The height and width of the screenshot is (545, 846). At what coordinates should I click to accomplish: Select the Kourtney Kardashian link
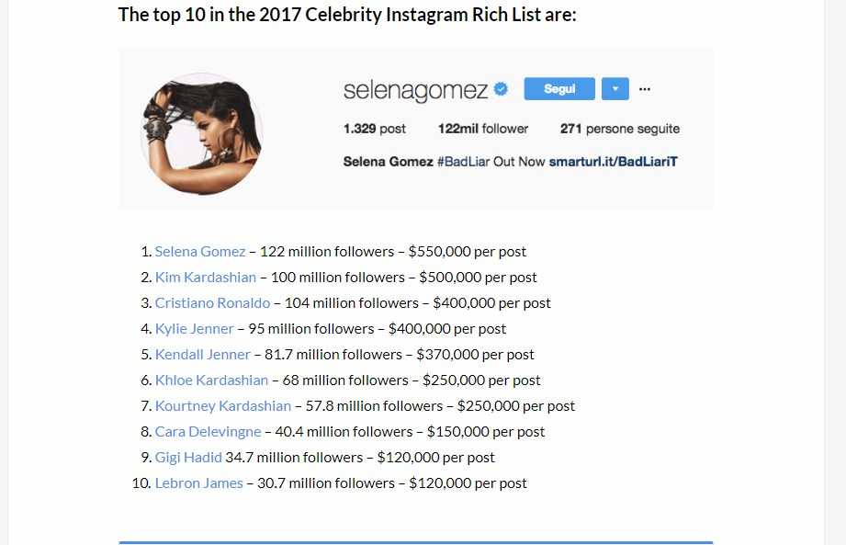(x=222, y=405)
